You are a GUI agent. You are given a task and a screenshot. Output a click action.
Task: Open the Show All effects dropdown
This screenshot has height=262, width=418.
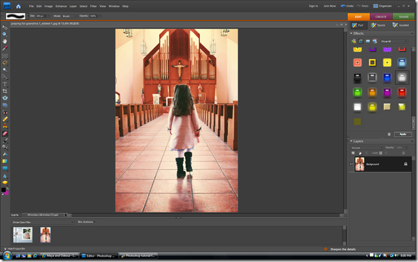click(394, 42)
